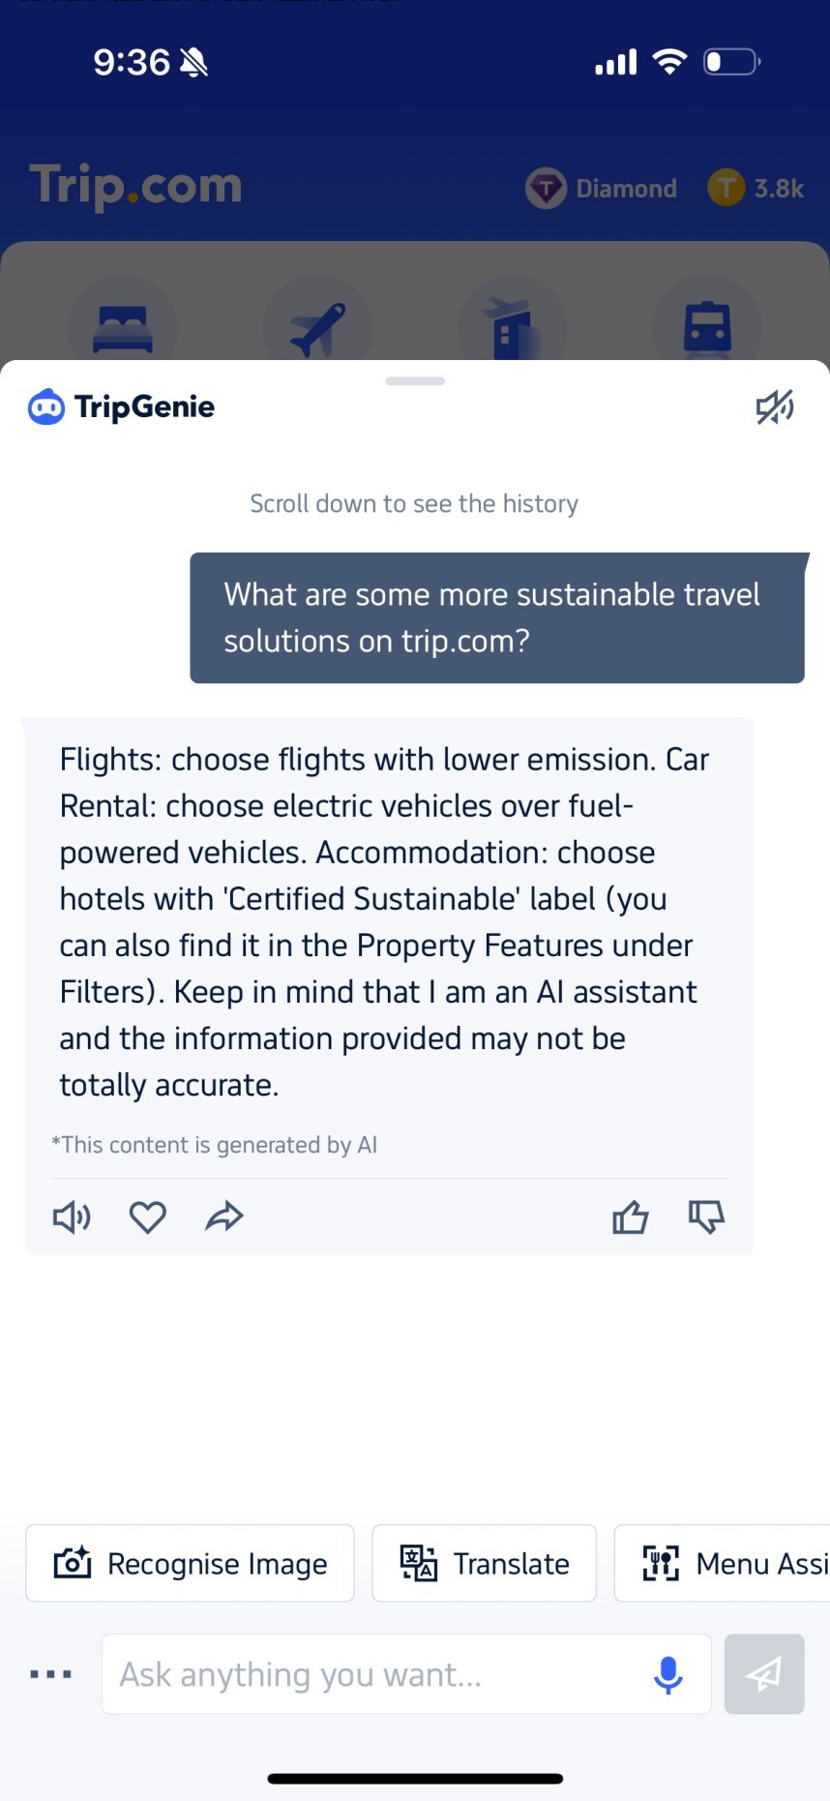The image size is (830, 1801).
Task: Start voice input with microphone
Action: tap(667, 1674)
